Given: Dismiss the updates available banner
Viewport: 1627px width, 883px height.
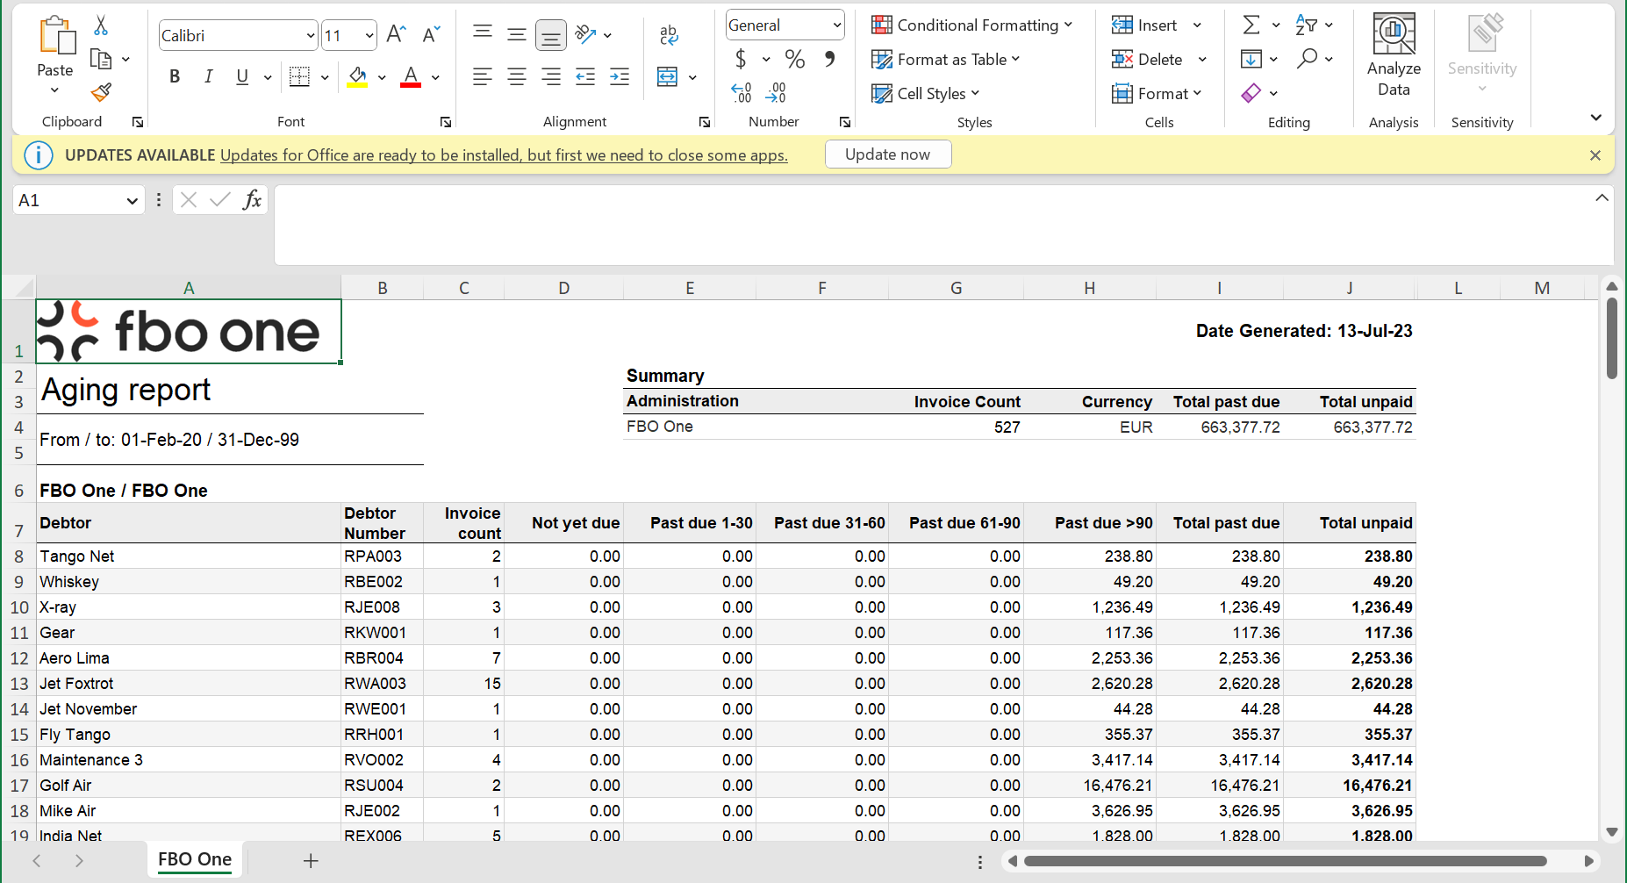Looking at the screenshot, I should [1595, 155].
